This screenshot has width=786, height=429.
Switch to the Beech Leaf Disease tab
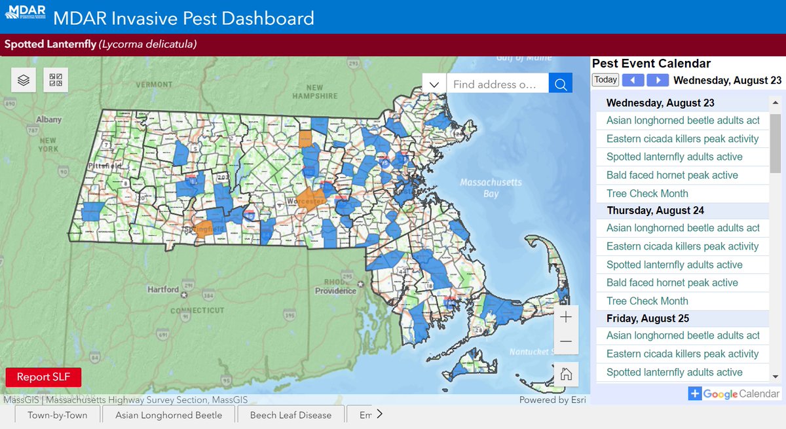click(x=291, y=414)
